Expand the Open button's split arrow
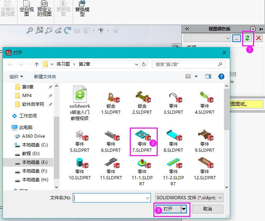The image size is (265, 221). point(184,209)
